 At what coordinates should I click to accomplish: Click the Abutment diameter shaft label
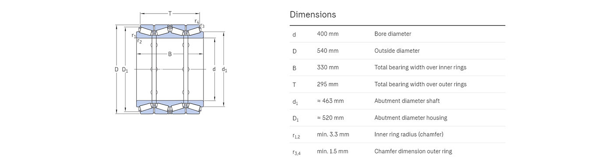tap(407, 101)
